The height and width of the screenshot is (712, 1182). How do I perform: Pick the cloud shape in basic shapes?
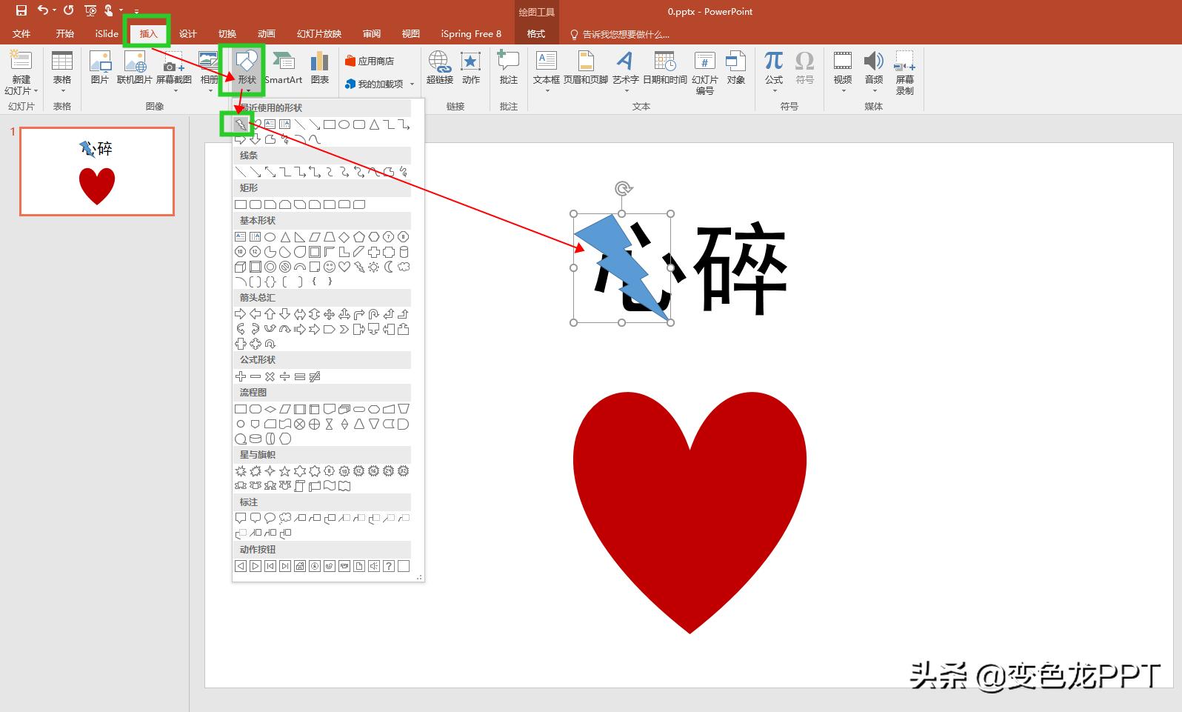tap(404, 267)
